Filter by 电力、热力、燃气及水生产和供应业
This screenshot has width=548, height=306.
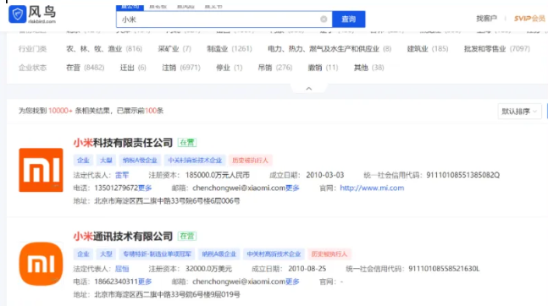[x=329, y=49]
